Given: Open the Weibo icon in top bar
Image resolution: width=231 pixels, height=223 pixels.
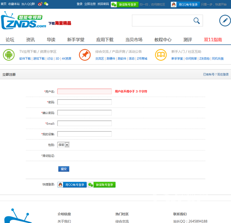Looking at the screenshot, I should click(40, 4).
